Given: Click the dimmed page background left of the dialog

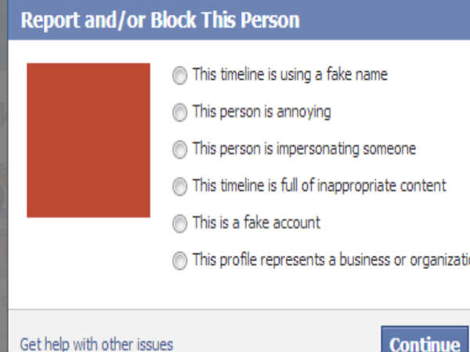Looking at the screenshot, I should pos(3,156).
